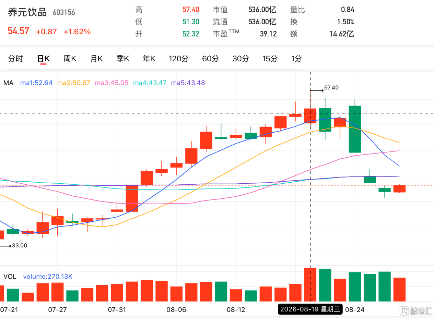This screenshot has width=434, height=318.
Task: Click the 57.40 peak price marker
Action: click(x=331, y=88)
